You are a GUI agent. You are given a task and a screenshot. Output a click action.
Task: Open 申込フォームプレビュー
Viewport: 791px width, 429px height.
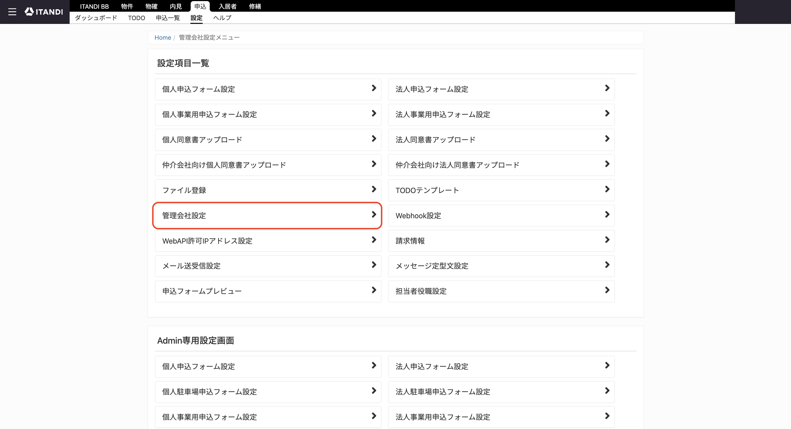click(x=268, y=291)
